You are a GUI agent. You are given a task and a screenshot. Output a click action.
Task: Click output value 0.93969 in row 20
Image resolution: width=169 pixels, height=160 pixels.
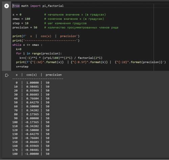32,91
